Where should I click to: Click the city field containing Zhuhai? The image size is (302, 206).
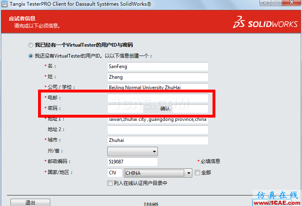[x=158, y=140]
